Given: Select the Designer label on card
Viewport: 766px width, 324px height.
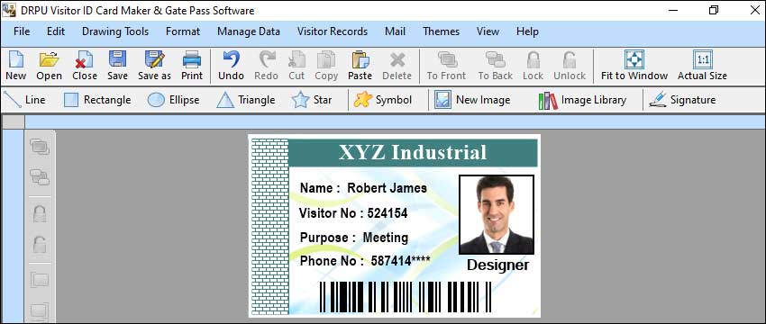Looking at the screenshot, I should click(497, 265).
